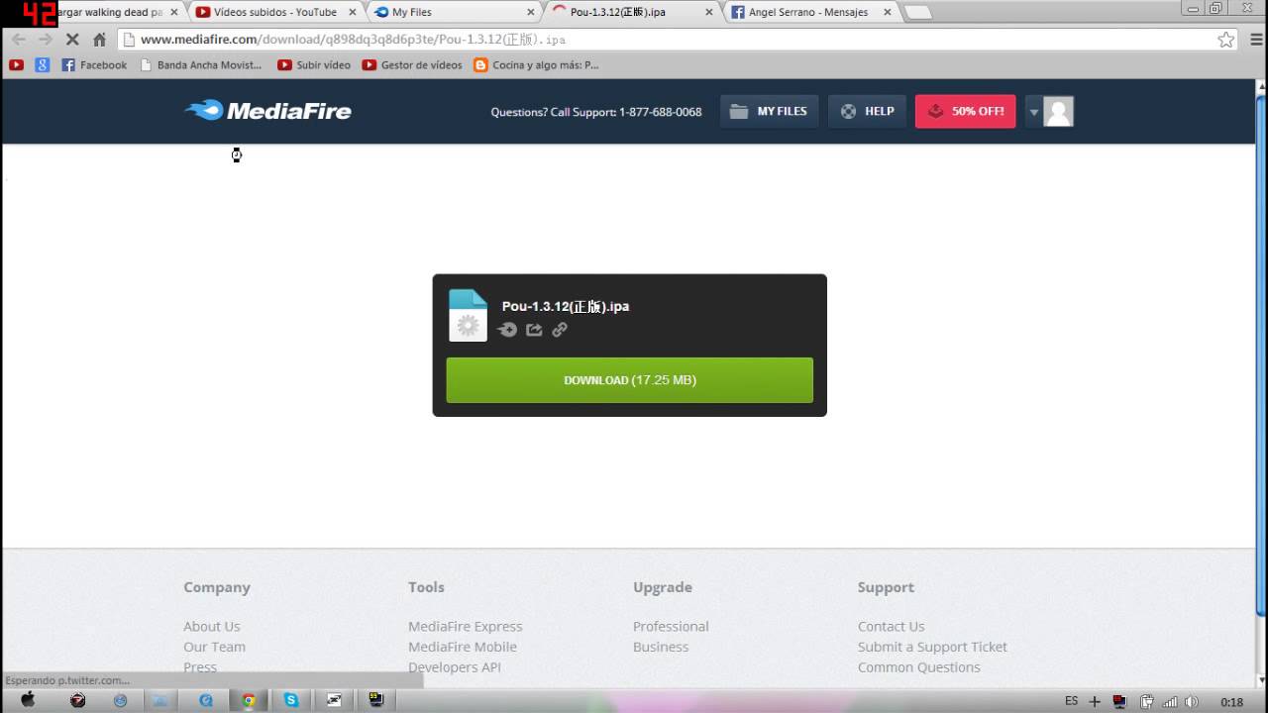Close the My Files tab
Image resolution: width=1268 pixels, height=713 pixels.
531,13
